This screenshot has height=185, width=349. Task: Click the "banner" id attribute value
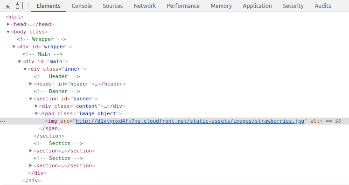click(83, 99)
